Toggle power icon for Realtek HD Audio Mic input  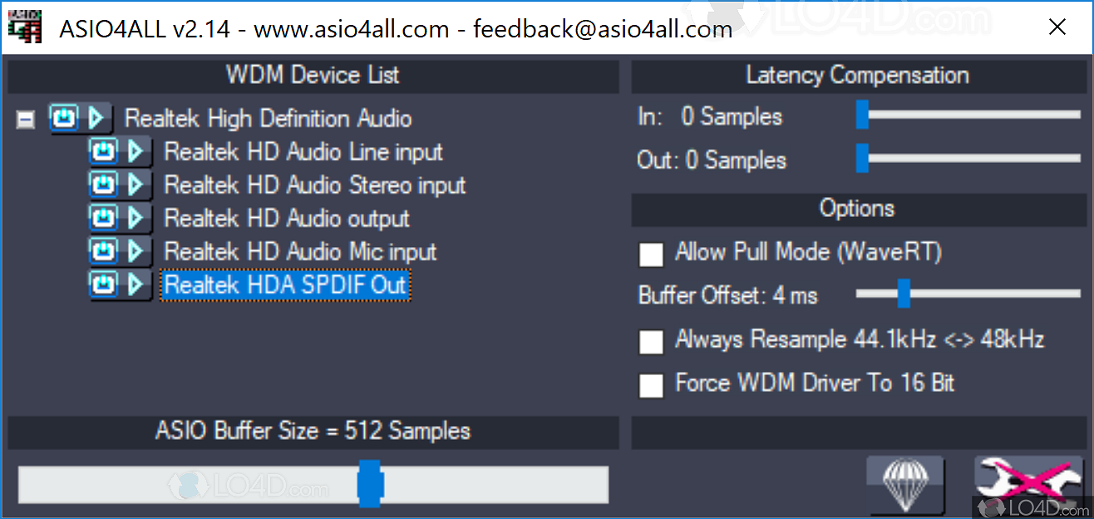[103, 251]
